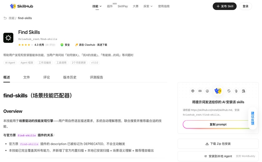Click the green shield safety badge icon
The height and width of the screenshot is (162, 262).
click(62, 45)
